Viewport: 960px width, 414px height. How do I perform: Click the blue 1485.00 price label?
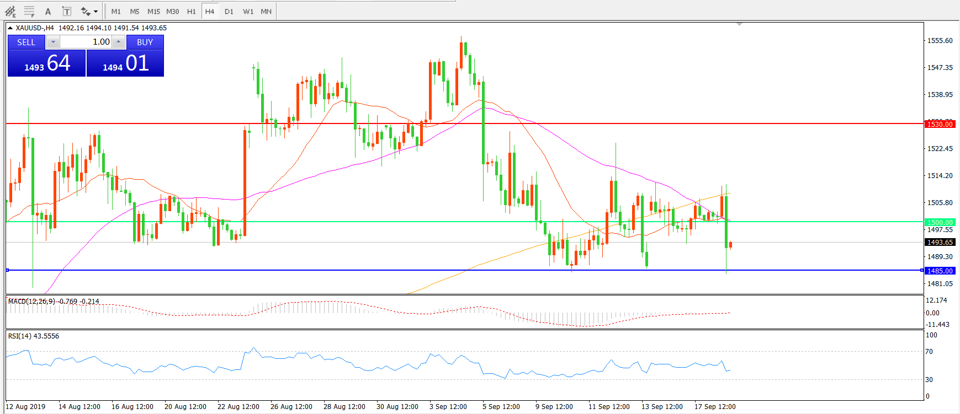coord(940,271)
